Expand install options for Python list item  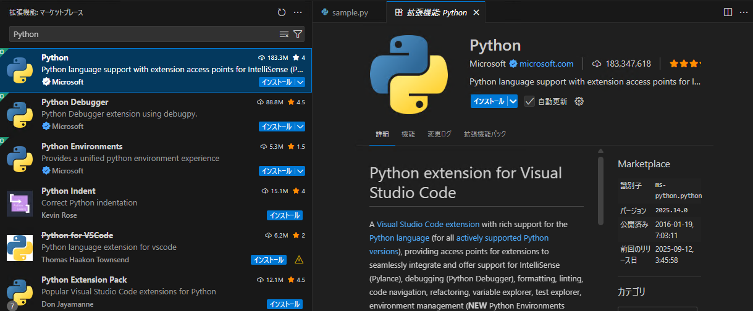(300, 82)
